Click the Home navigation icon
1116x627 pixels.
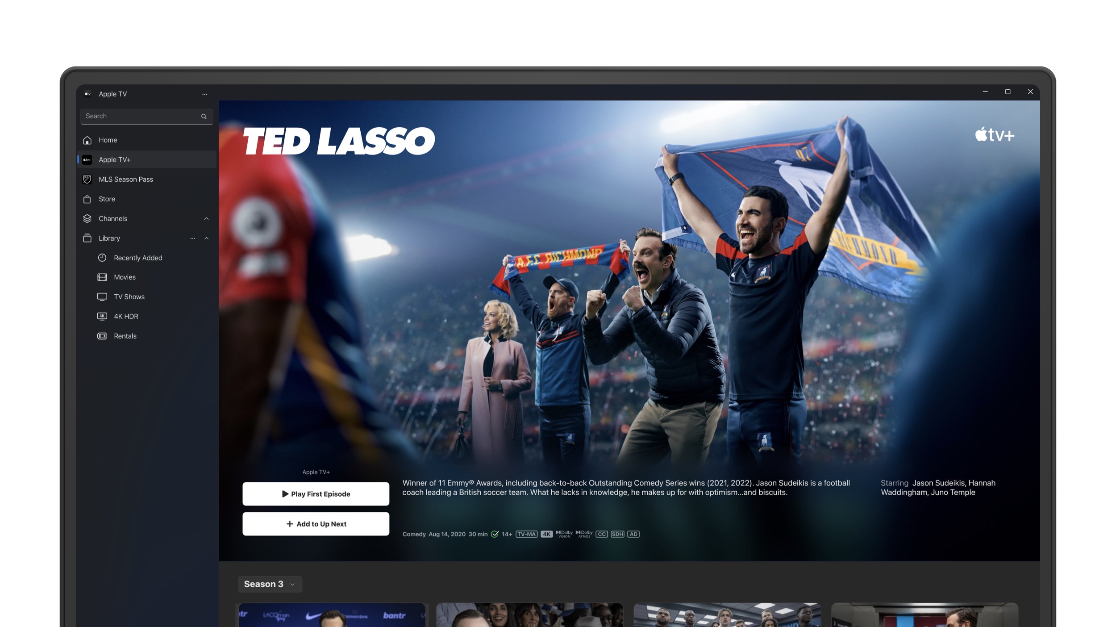click(87, 139)
